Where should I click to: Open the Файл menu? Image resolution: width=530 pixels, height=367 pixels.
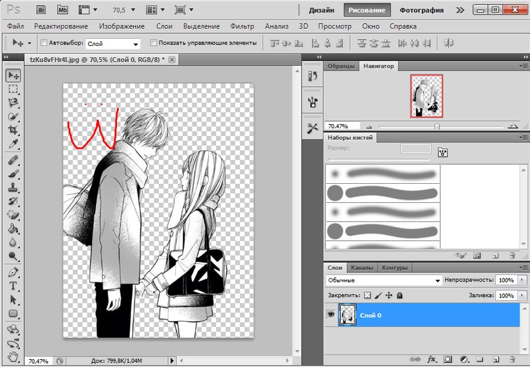coord(16,26)
